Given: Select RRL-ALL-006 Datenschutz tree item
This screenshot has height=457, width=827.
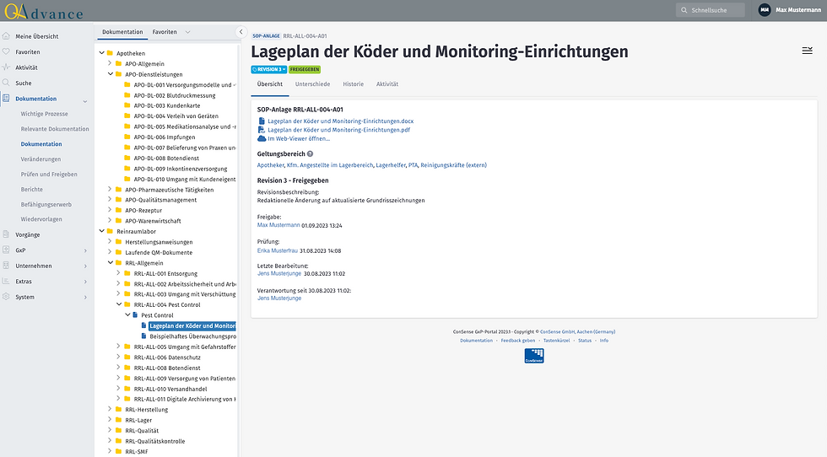Looking at the screenshot, I should 167,358.
